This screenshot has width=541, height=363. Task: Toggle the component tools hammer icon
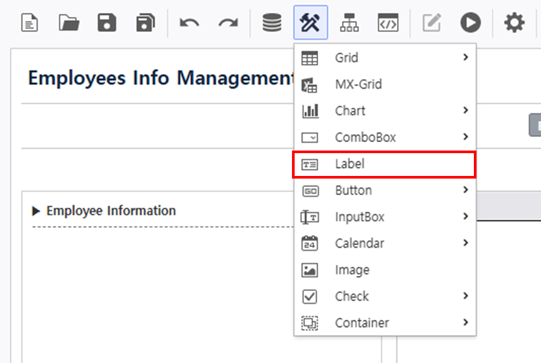[310, 22]
